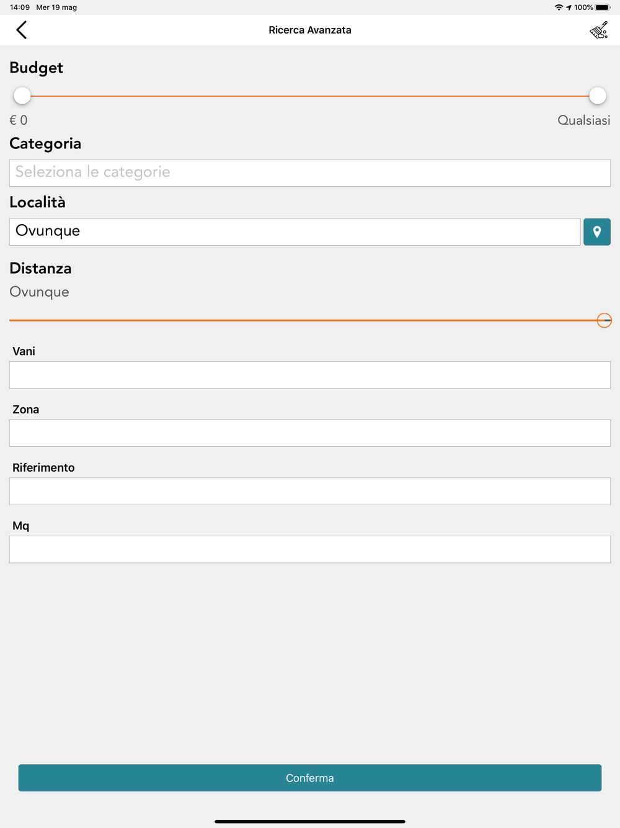Click the Ricerca Avanzata title
This screenshot has width=620, height=828.
click(x=309, y=30)
